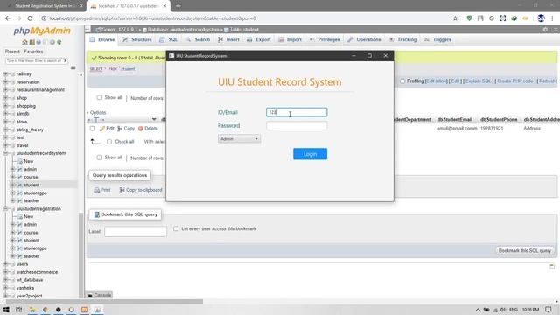
Task: Open the Chrome profile avatar
Action: 541,18
